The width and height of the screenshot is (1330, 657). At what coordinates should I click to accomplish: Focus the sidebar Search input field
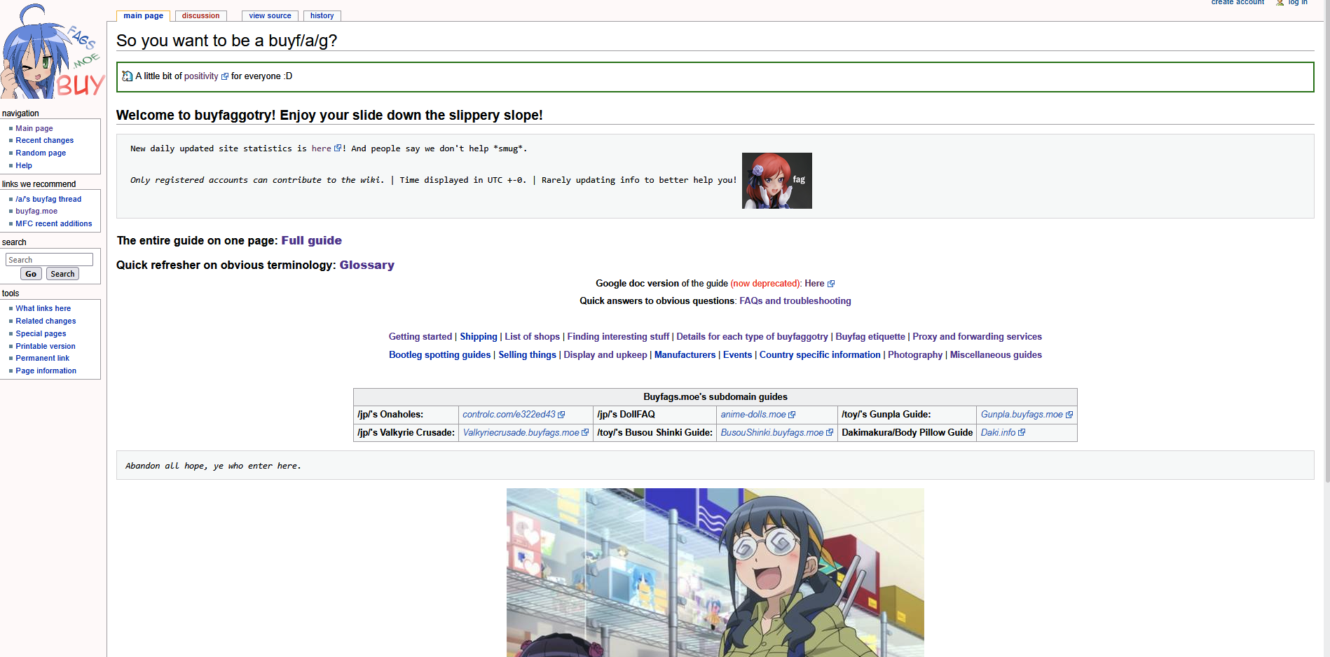(x=49, y=260)
